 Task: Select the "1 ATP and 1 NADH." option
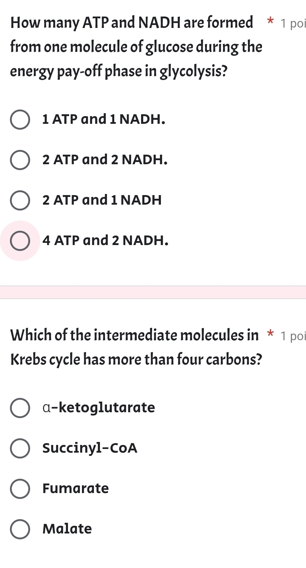(20, 119)
